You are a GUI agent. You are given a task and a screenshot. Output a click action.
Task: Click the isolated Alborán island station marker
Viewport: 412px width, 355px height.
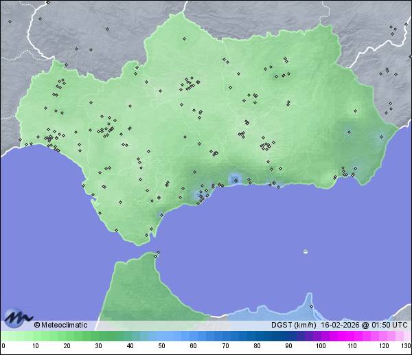pos(306,251)
